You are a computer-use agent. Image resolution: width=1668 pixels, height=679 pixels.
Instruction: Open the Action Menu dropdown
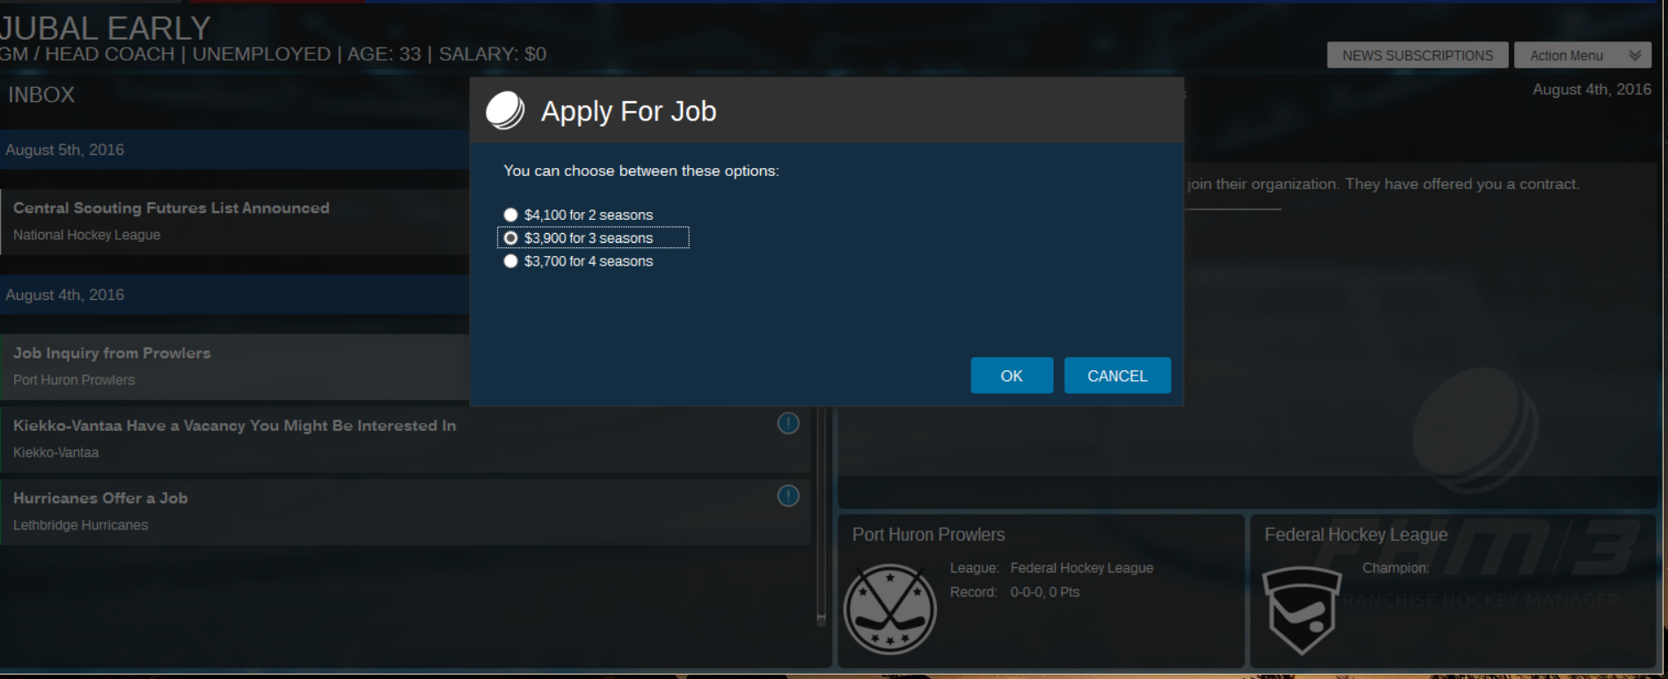coord(1567,55)
